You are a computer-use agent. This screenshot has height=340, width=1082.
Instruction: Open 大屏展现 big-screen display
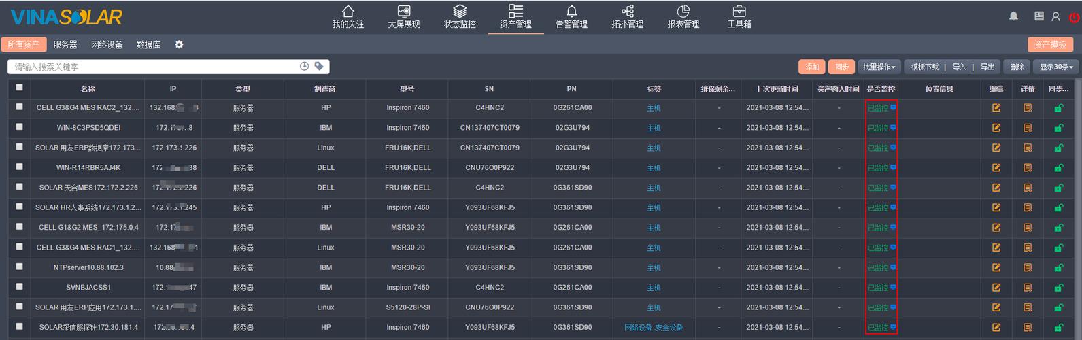click(404, 17)
